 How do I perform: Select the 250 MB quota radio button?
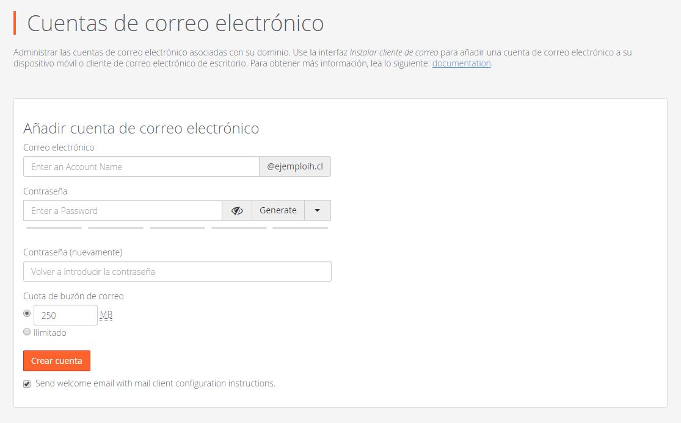click(27, 313)
